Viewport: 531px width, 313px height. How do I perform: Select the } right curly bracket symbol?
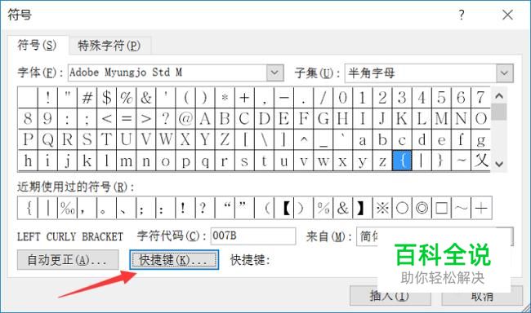tap(441, 161)
